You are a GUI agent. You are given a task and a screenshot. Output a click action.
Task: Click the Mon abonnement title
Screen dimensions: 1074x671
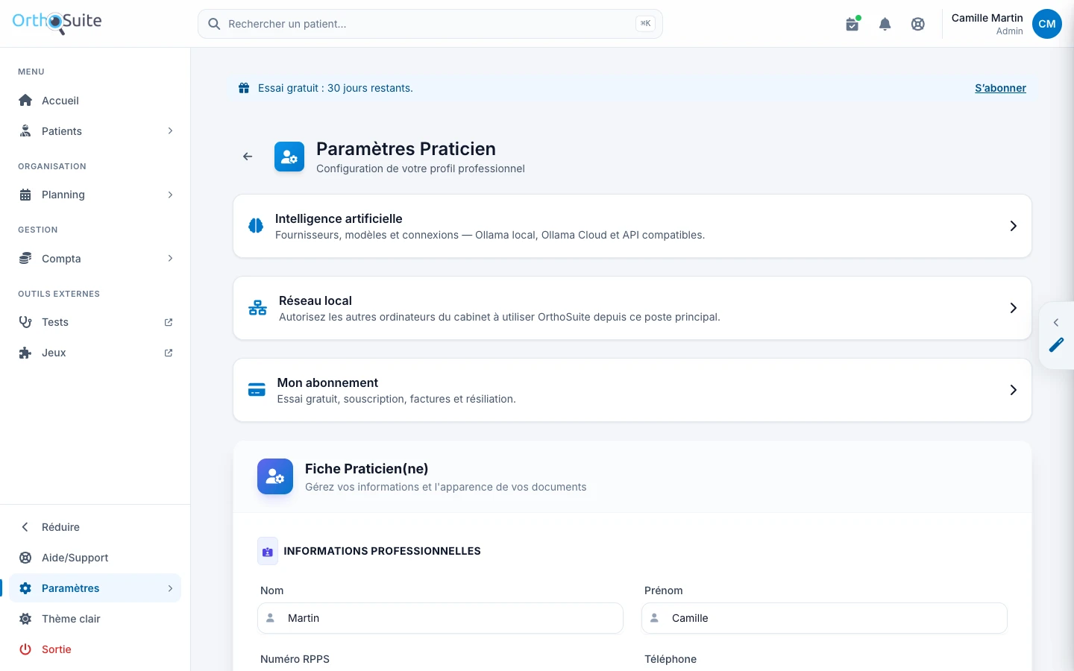(327, 382)
